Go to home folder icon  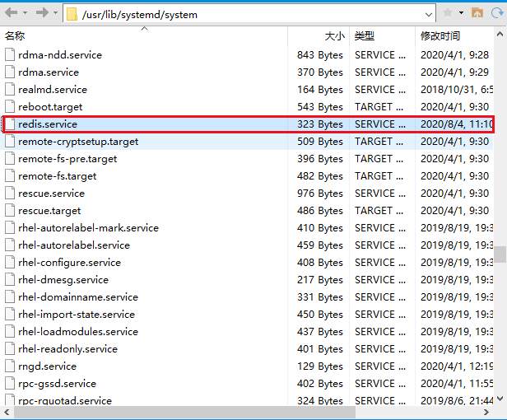477,13
